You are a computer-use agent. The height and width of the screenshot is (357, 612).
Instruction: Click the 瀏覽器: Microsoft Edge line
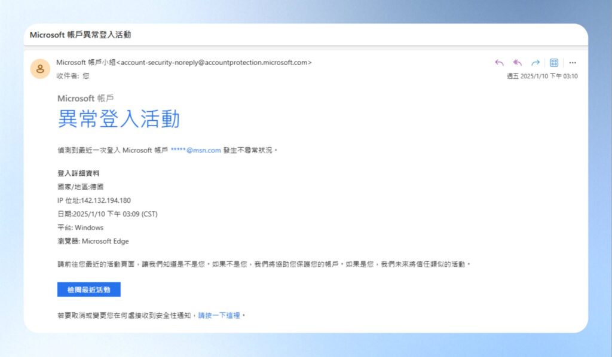click(93, 242)
